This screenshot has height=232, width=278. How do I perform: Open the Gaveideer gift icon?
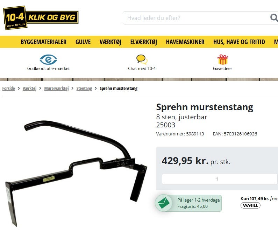coord(222,59)
